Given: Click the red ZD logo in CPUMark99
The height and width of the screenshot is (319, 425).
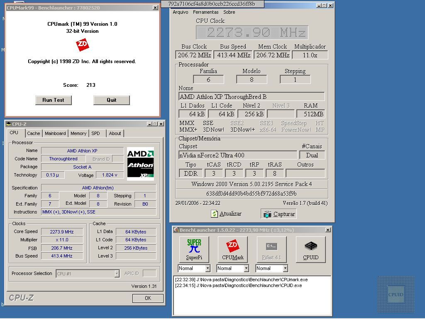Looking at the screenshot, I should click(83, 45).
